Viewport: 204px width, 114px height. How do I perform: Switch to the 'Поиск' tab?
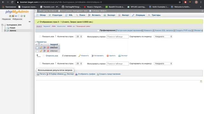click(81, 15)
